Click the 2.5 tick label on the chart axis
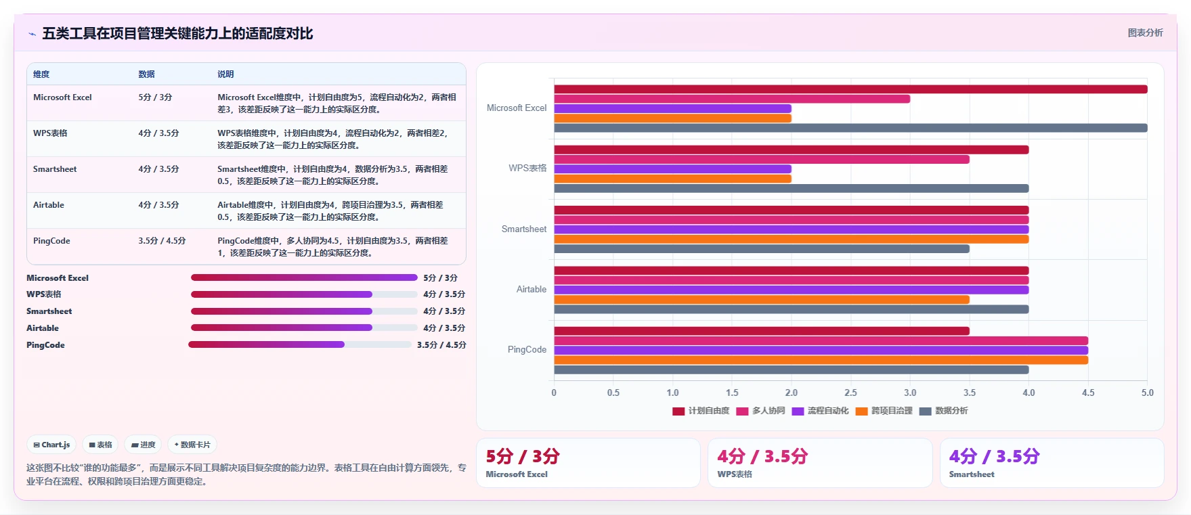1191x515 pixels. [850, 393]
